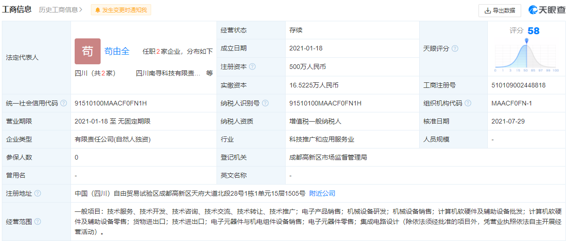Click help icon beside 组织机构代码
Screen dimensions: 568x241
click(468, 103)
